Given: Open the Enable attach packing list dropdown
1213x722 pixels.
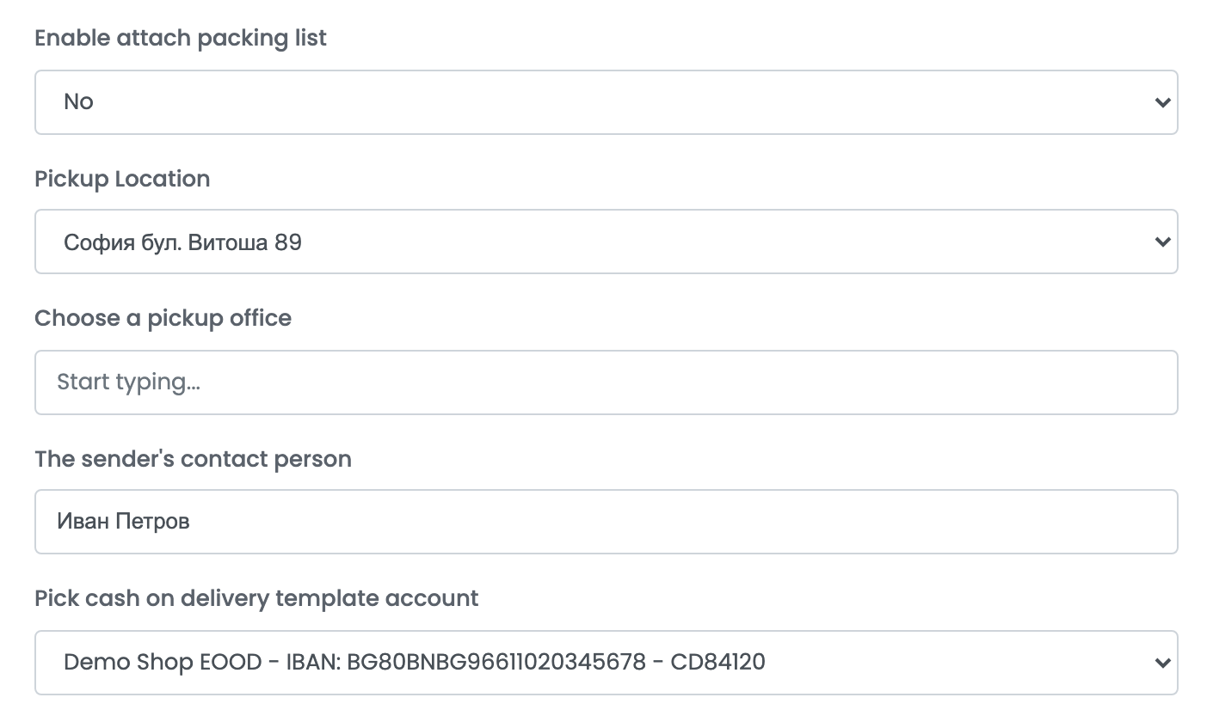Looking at the screenshot, I should click(x=606, y=102).
